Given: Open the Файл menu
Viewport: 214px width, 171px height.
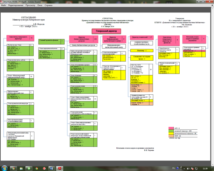Looking at the screenshot, I should tap(3, 5).
